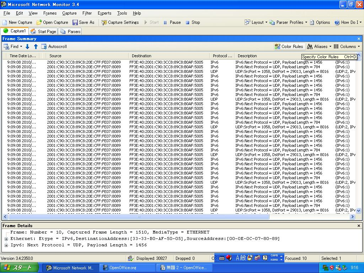Switch to the Start Page tab
Viewport: 364px width, 273px height.
[x=43, y=31]
